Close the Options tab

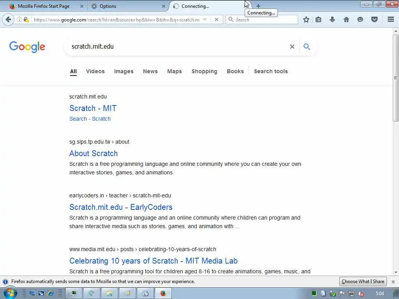163,6
